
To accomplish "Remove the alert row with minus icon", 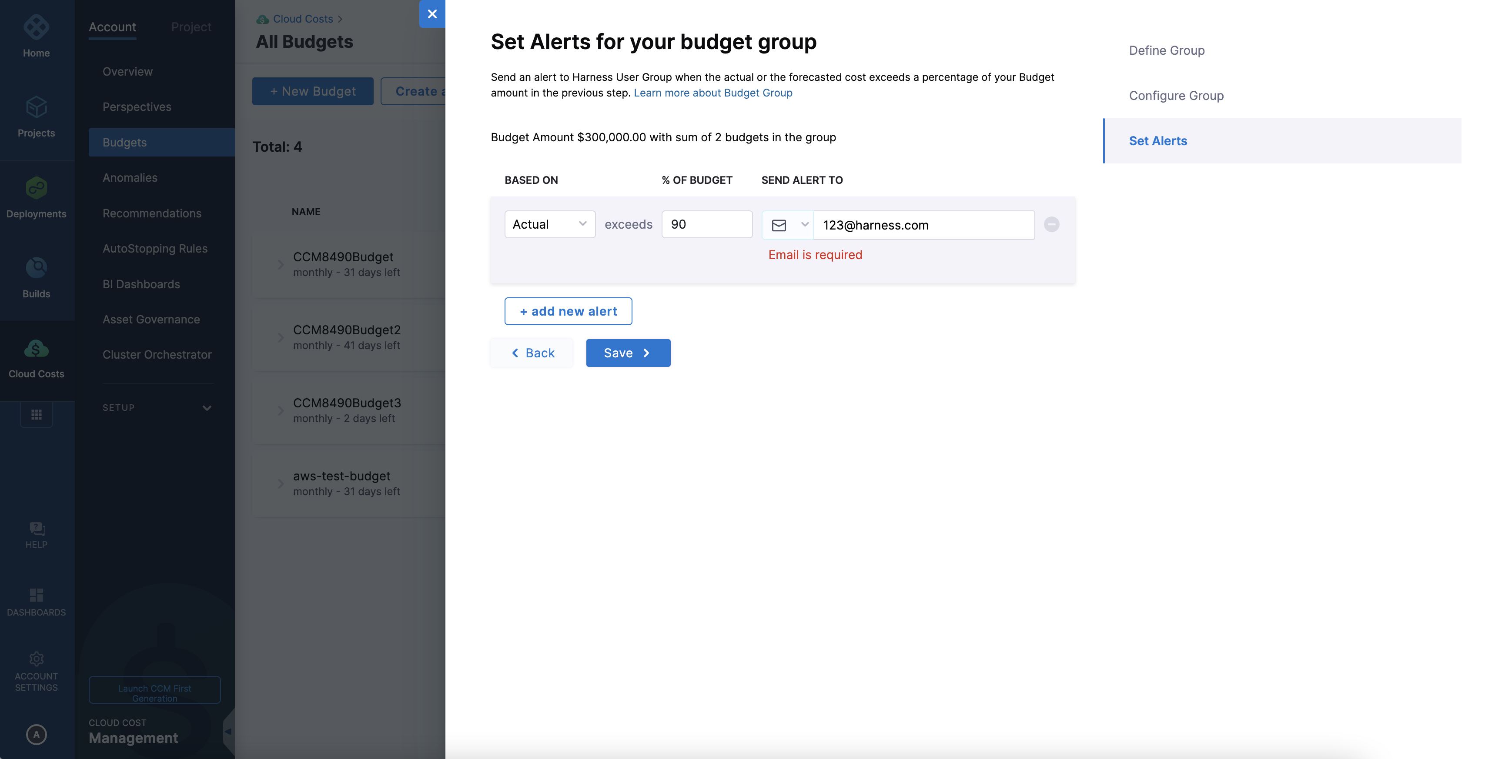I will (x=1051, y=224).
